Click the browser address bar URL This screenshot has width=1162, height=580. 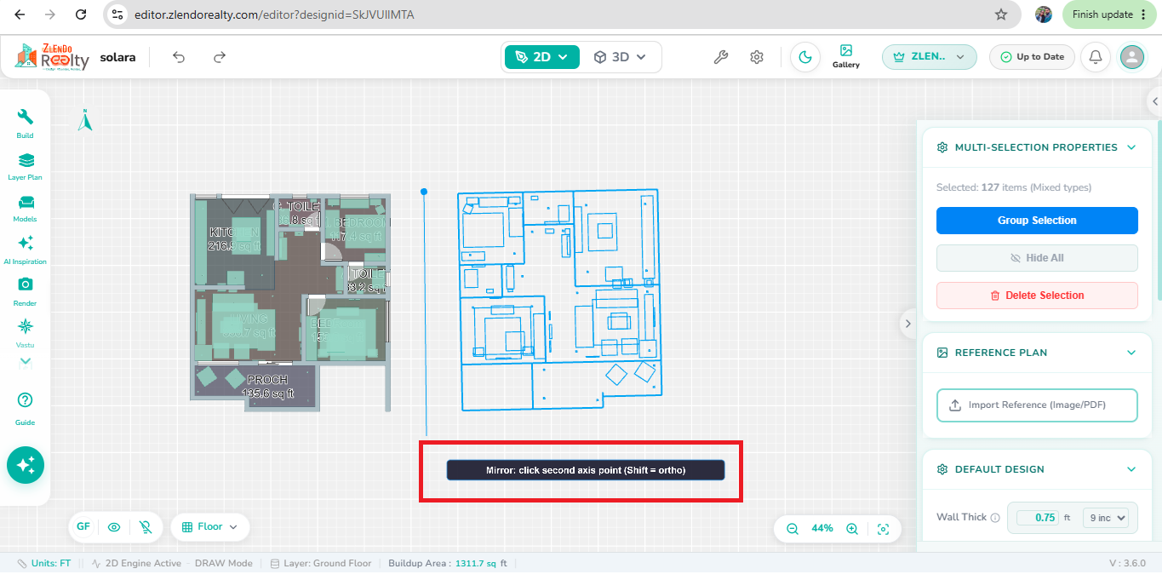point(274,14)
